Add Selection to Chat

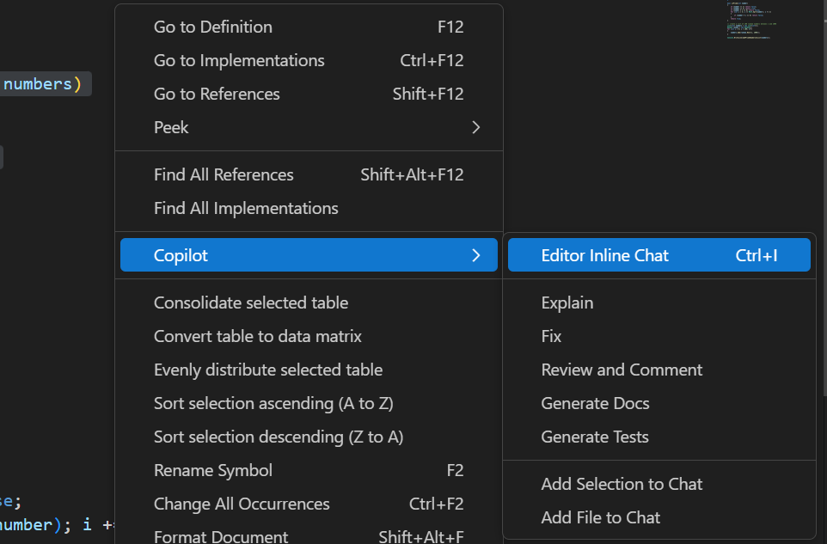(622, 484)
